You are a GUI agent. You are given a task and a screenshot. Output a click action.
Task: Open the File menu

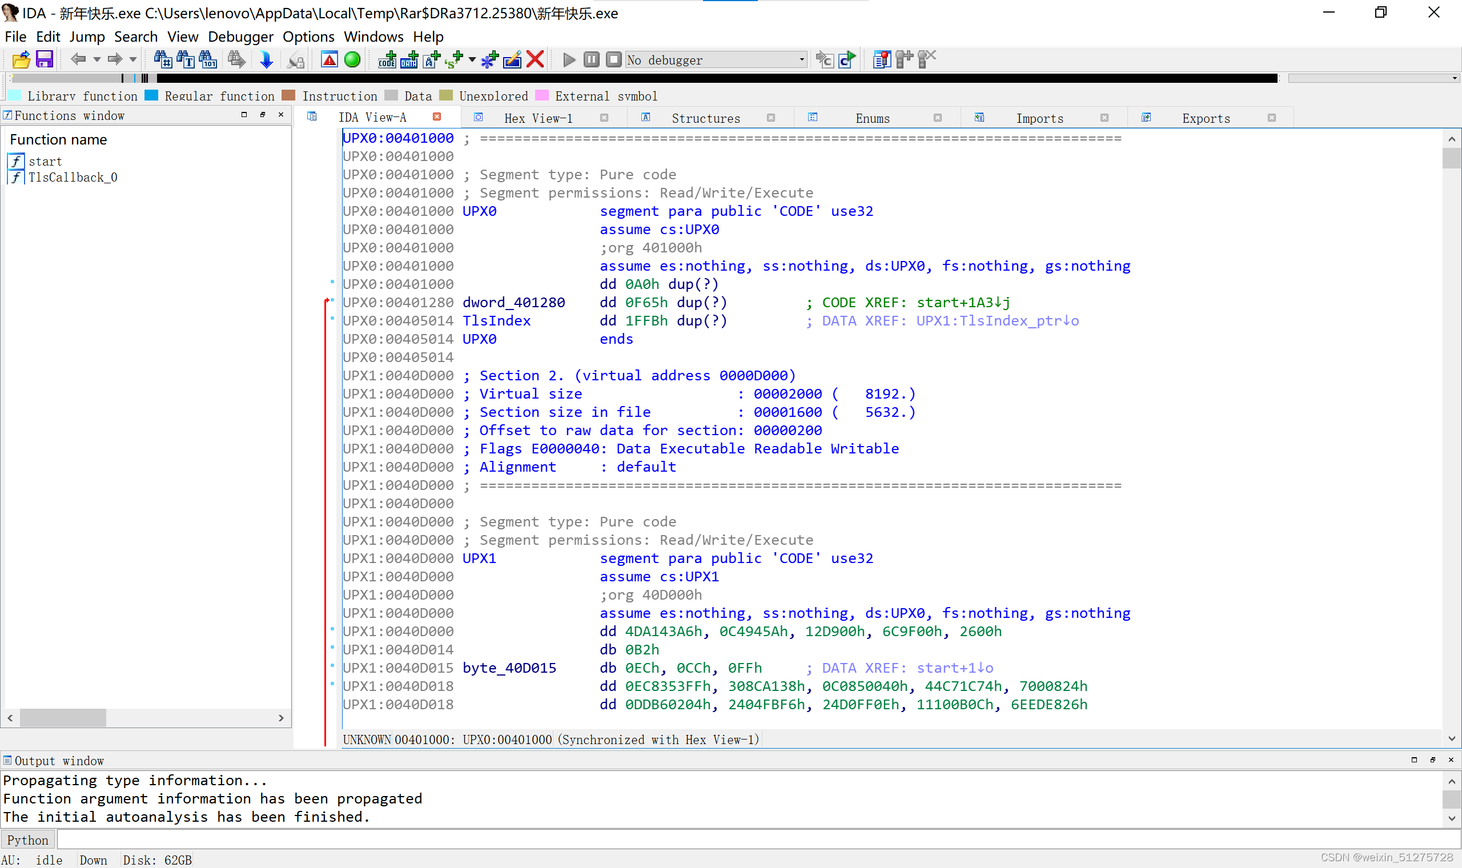[x=15, y=37]
